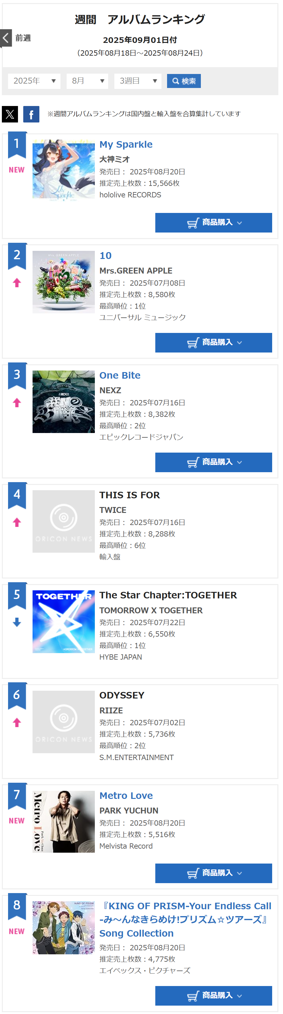This screenshot has width=283, height=1014.
Task: Share ranking on X (Twitter) icon
Action: [x=10, y=114]
